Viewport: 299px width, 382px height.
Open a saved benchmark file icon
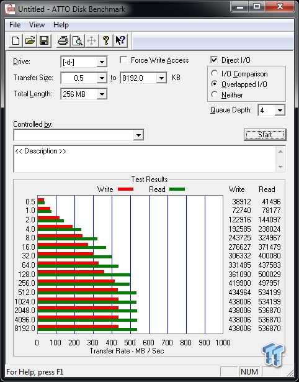click(x=30, y=40)
